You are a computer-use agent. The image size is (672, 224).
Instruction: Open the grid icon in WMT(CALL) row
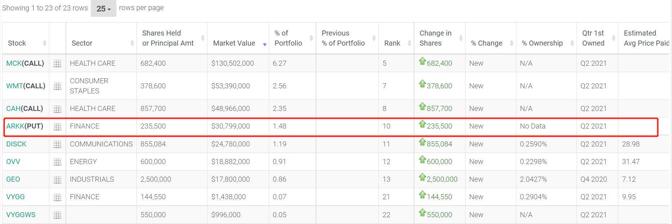[57, 86]
